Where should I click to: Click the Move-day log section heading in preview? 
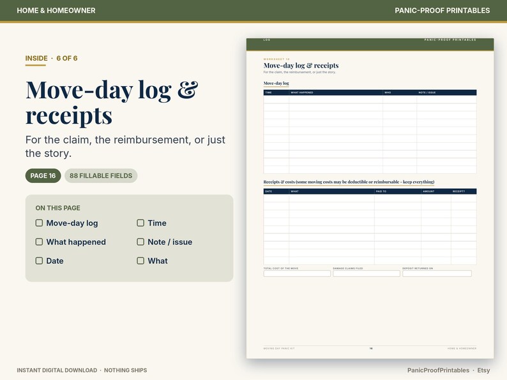coord(276,84)
